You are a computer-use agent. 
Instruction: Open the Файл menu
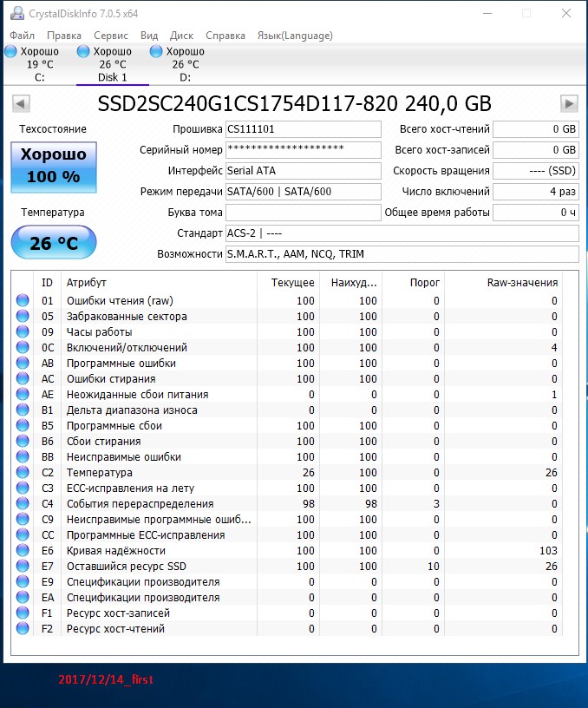[22, 36]
